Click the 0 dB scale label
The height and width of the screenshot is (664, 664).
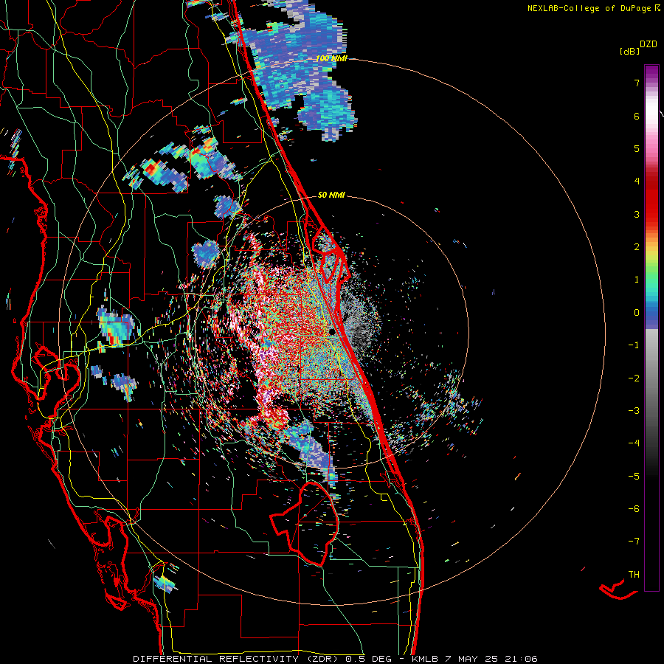[x=637, y=313]
